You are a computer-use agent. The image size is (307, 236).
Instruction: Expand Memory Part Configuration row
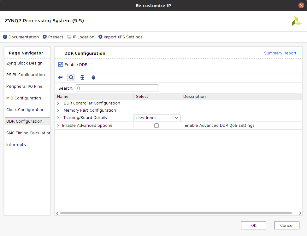(x=58, y=110)
